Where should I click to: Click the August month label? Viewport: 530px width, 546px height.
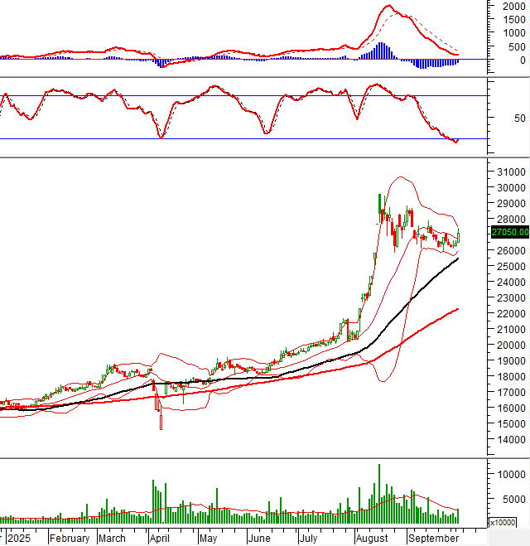pyautogui.click(x=373, y=538)
